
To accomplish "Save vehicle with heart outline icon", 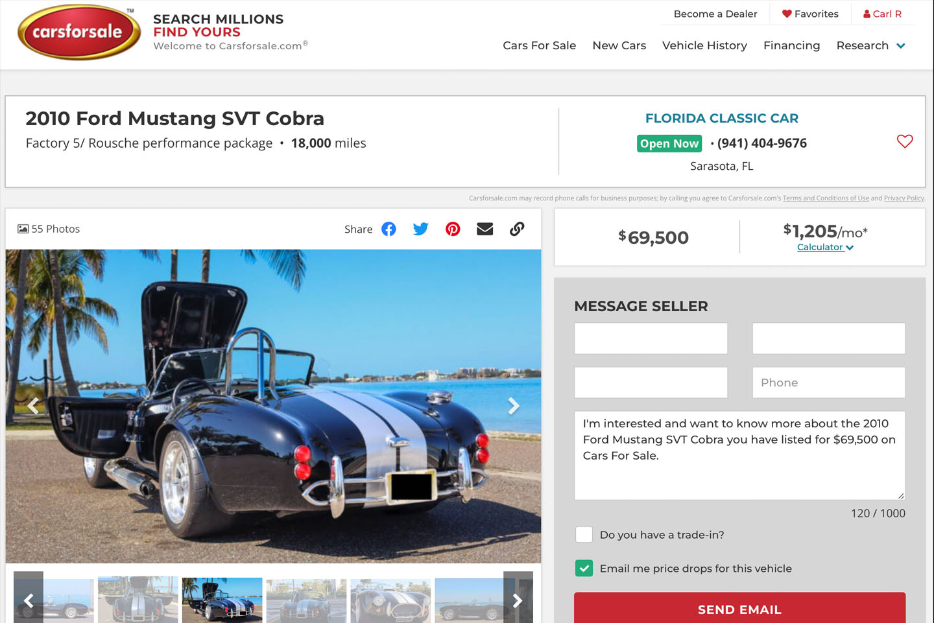I will pos(904,141).
